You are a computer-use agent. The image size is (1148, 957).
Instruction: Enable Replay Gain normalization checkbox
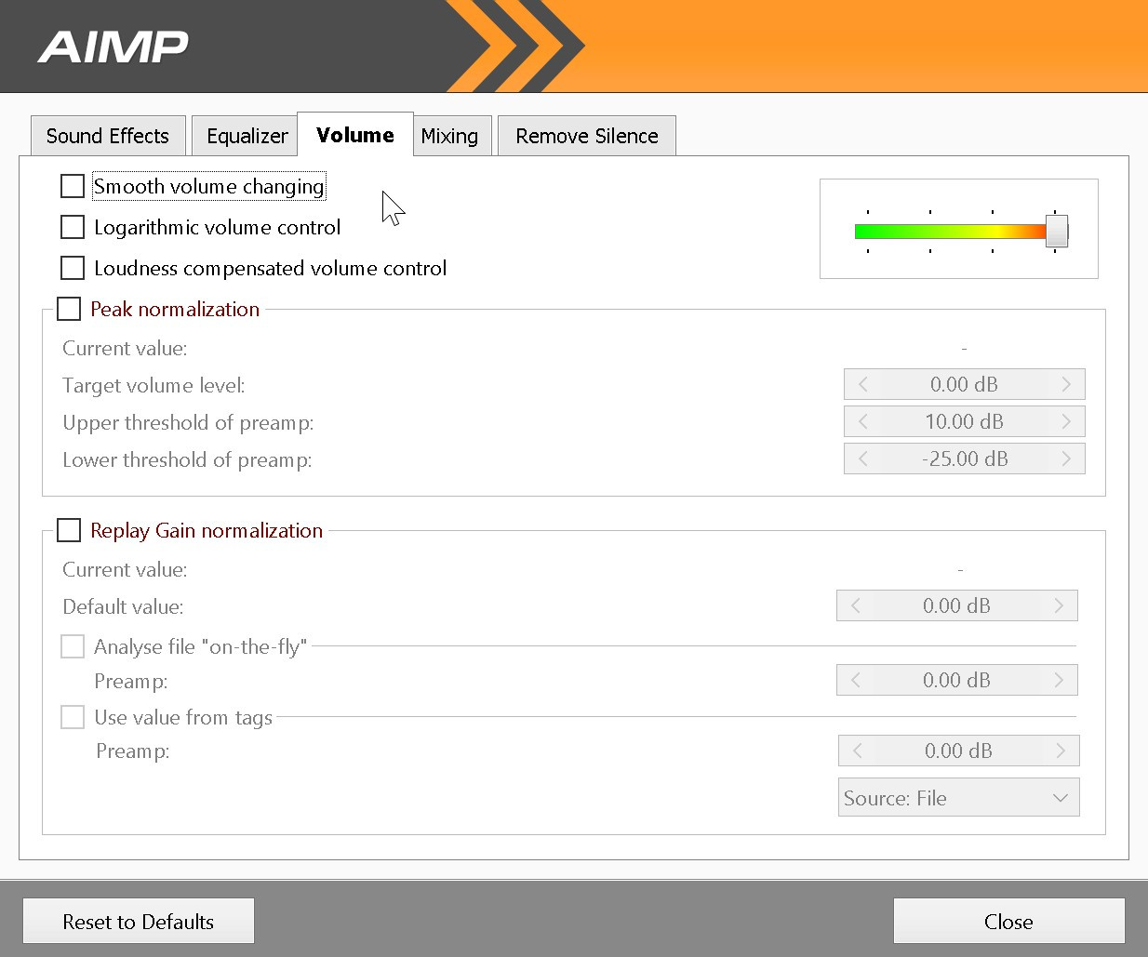pos(69,530)
